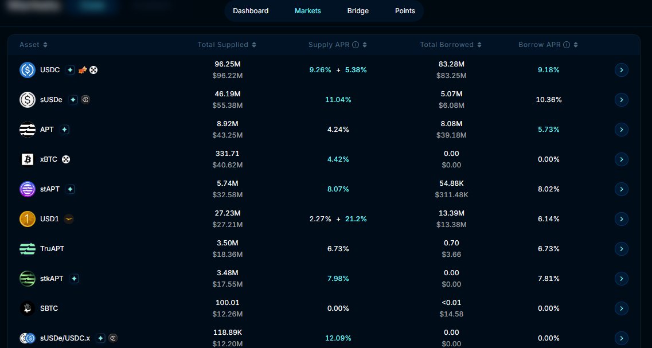The image size is (652, 348).
Task: Open the Dashboard tab
Action: point(251,11)
